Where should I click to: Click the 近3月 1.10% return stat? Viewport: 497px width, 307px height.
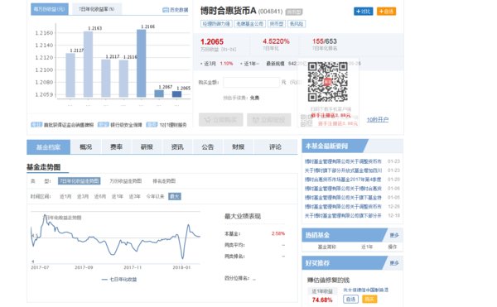pos(217,64)
